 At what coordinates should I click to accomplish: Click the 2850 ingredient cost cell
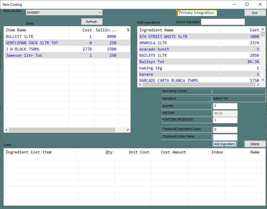(x=240, y=55)
